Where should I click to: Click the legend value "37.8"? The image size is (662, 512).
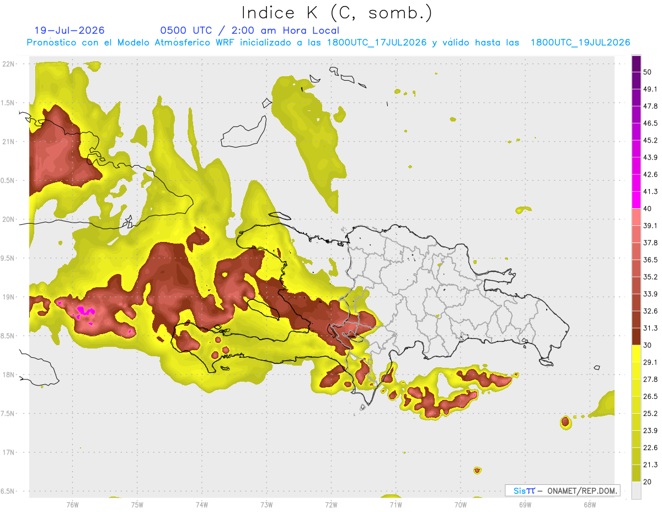tap(650, 243)
